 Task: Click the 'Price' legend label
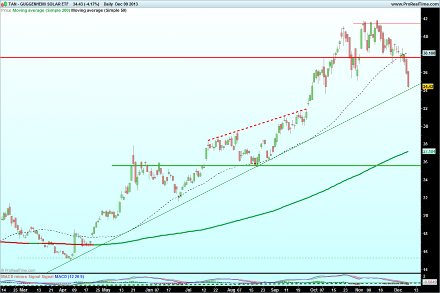coord(6,10)
